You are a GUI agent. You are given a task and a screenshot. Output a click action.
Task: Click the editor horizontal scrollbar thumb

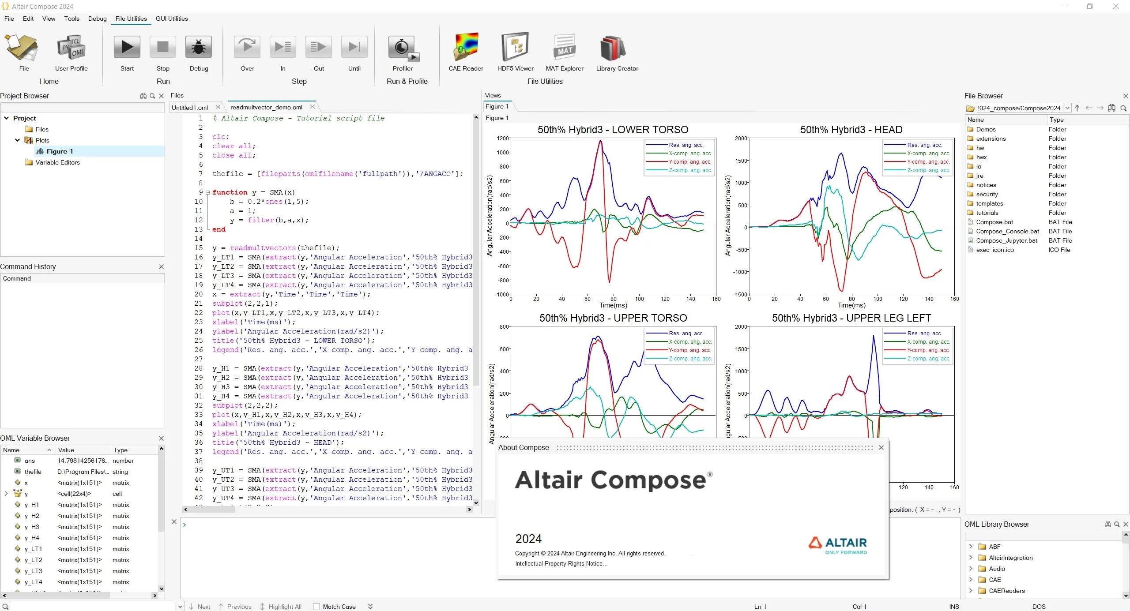click(x=212, y=510)
